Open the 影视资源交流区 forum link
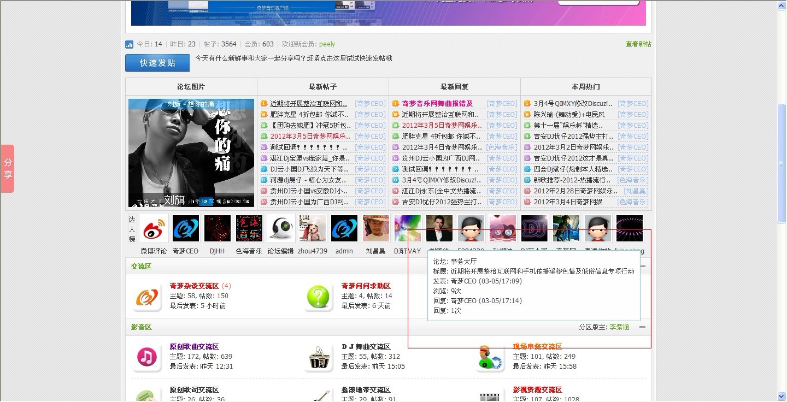This screenshot has width=787, height=402. point(538,390)
